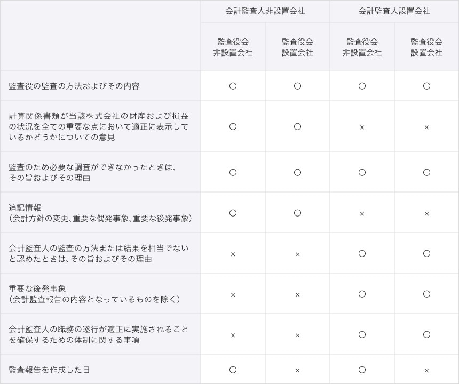Click last-column cross in 監査報告を作成した日 row
The image size is (459, 384).
pyautogui.click(x=426, y=370)
